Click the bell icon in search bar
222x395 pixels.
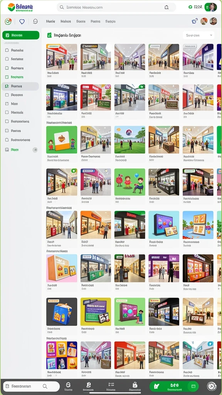pyautogui.click(x=166, y=7)
